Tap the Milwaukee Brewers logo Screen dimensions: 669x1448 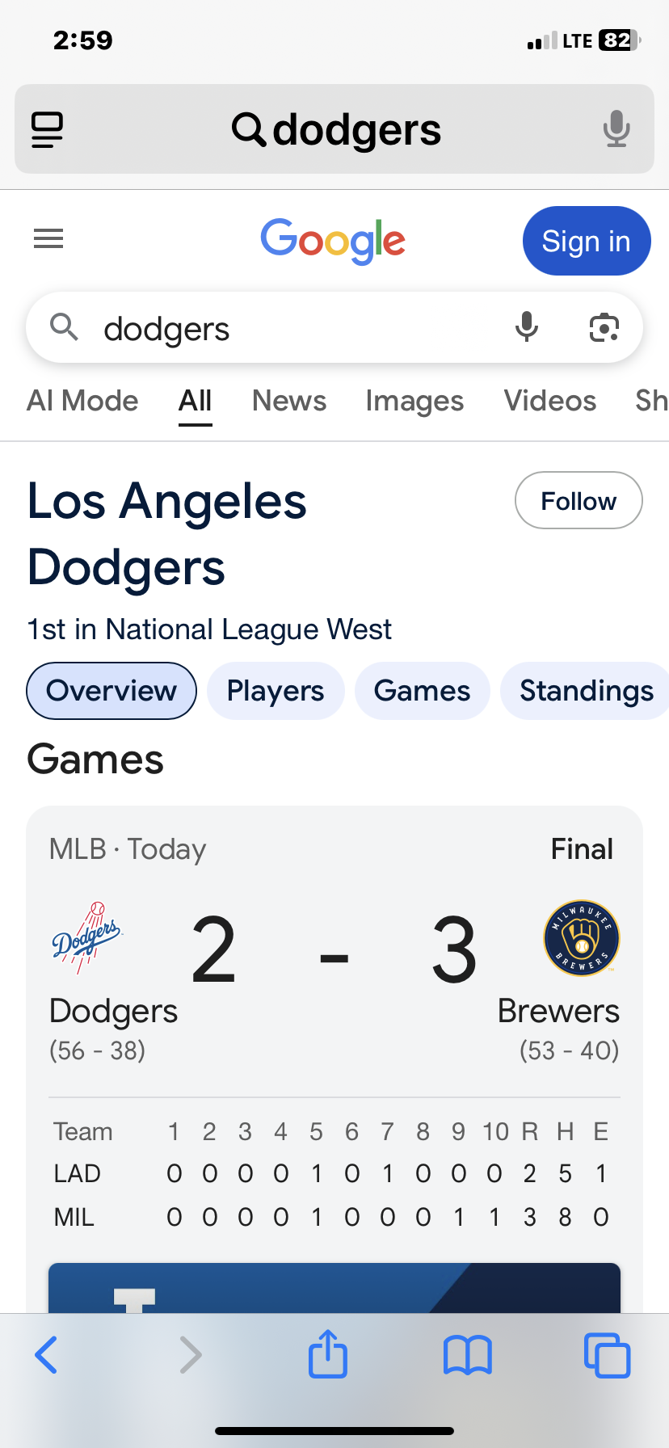(x=582, y=938)
